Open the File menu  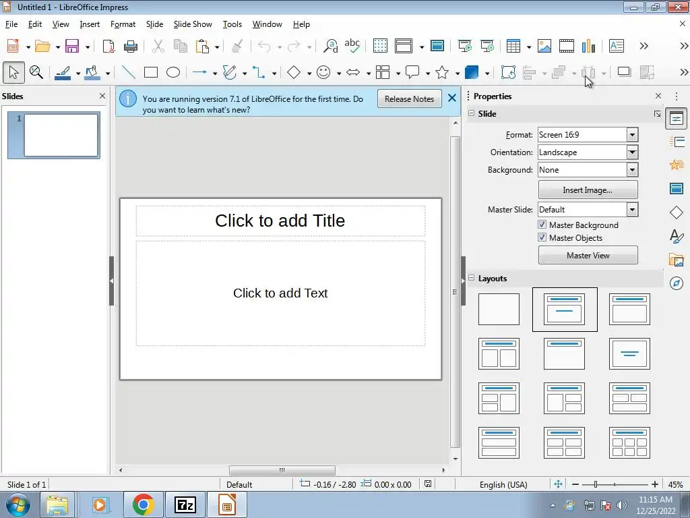click(11, 24)
